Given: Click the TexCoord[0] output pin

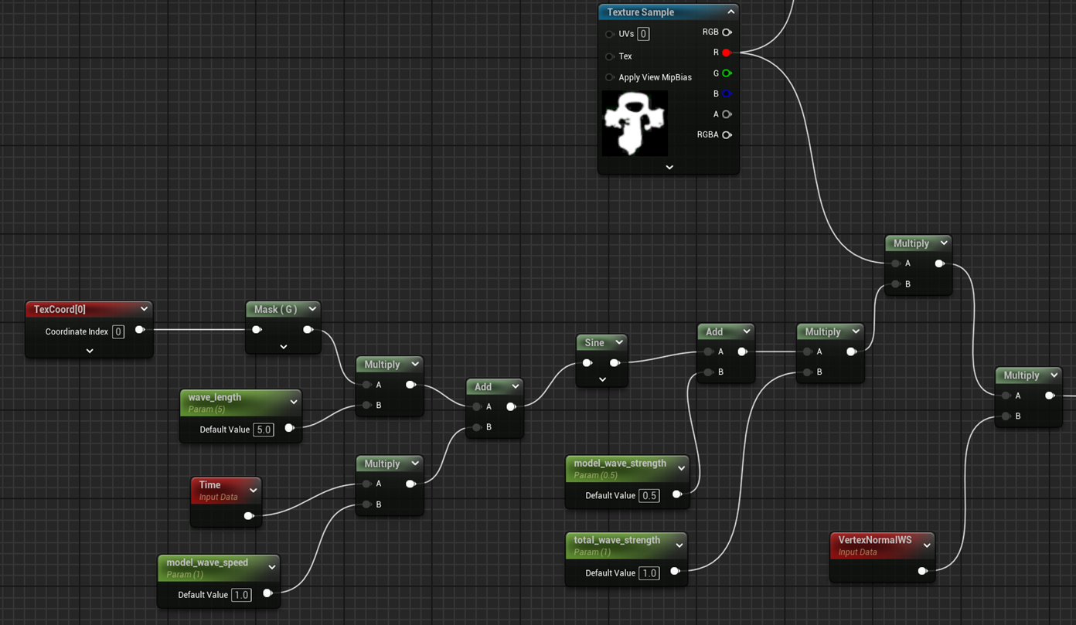Looking at the screenshot, I should click(140, 330).
